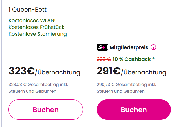The width and height of the screenshot is (174, 127).
Task: Click the S+ member badge icon
Action: (x=102, y=47)
